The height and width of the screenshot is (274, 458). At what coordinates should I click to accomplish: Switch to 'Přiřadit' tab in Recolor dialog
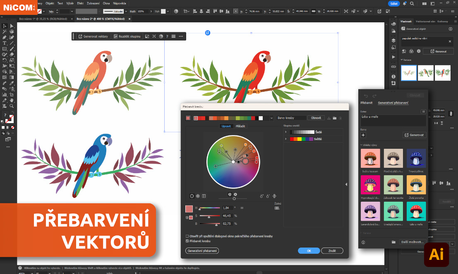(x=240, y=126)
